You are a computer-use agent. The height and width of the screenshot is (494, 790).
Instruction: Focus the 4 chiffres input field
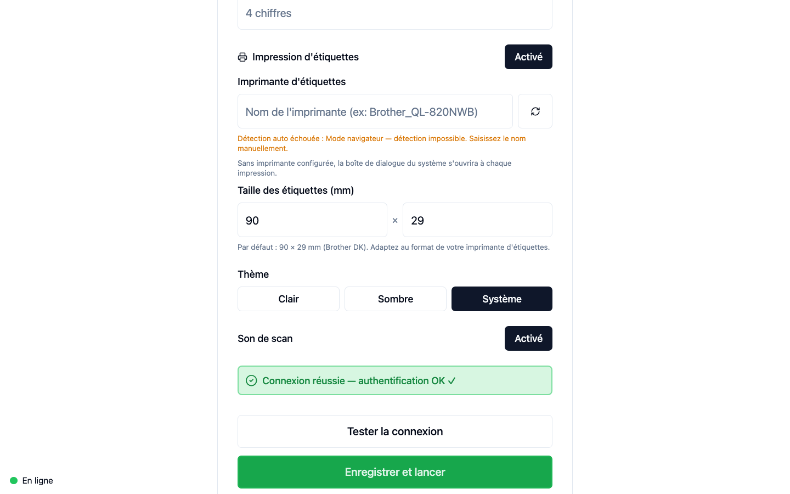click(395, 13)
